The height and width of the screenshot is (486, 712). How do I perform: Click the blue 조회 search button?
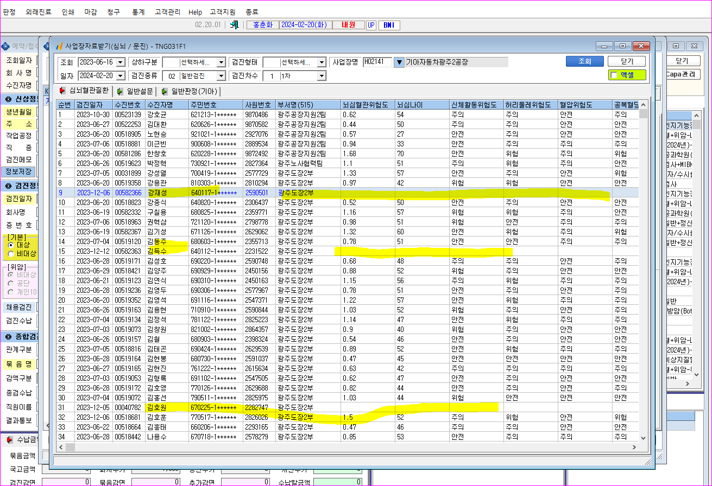click(584, 61)
